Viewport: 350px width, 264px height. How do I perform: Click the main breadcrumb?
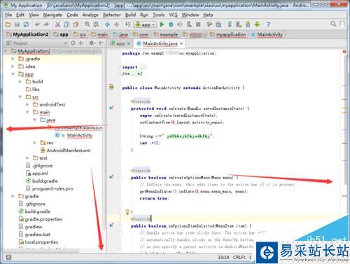pos(99,34)
